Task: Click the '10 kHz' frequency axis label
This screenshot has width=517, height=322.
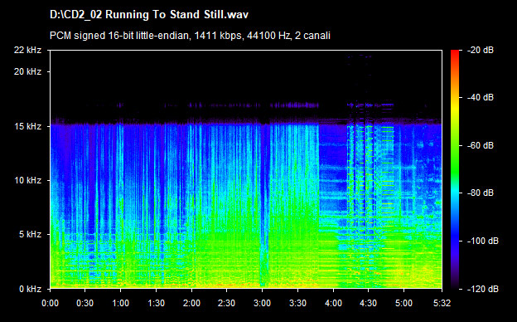Action: [27, 181]
